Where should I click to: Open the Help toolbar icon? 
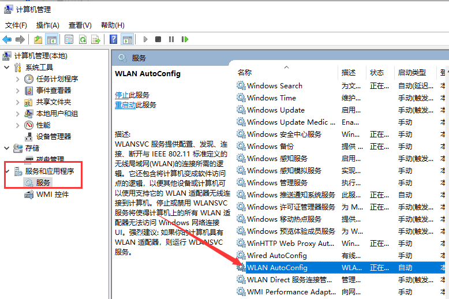coord(114,39)
